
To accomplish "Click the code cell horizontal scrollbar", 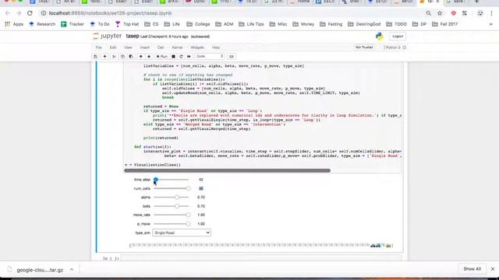I will 227,171.
